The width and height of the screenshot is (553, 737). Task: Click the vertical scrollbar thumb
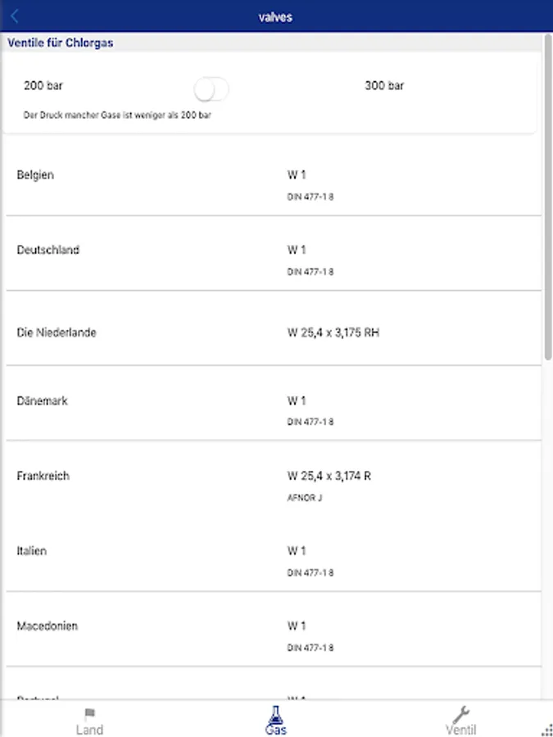(x=548, y=197)
